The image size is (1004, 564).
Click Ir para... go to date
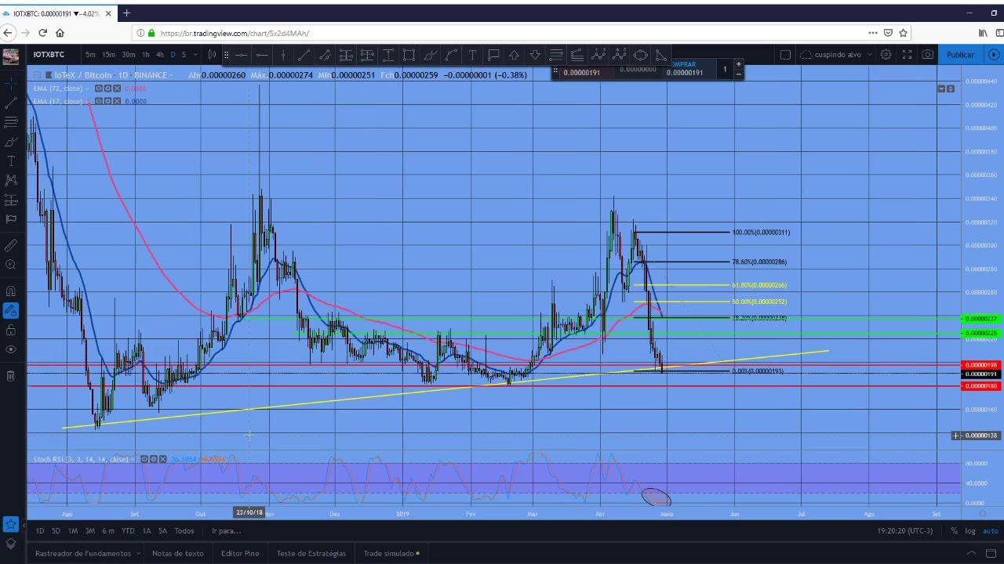(x=227, y=531)
